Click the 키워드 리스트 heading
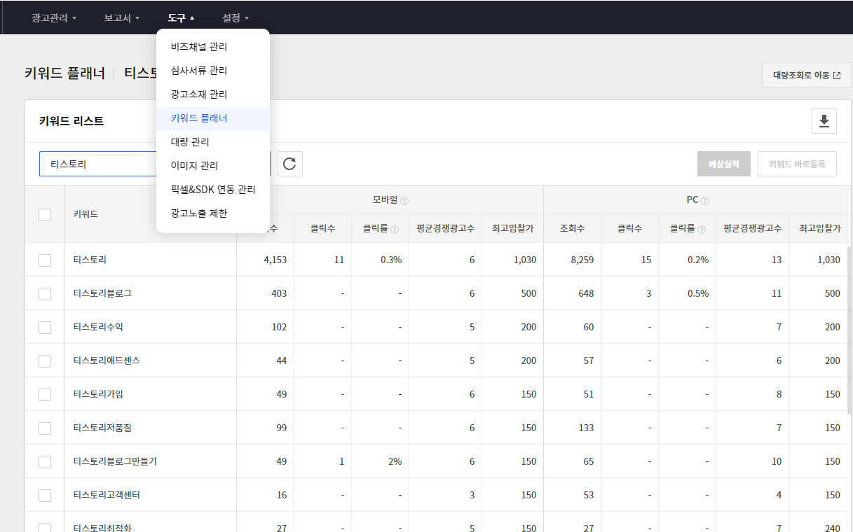The image size is (853, 532). pos(71,121)
